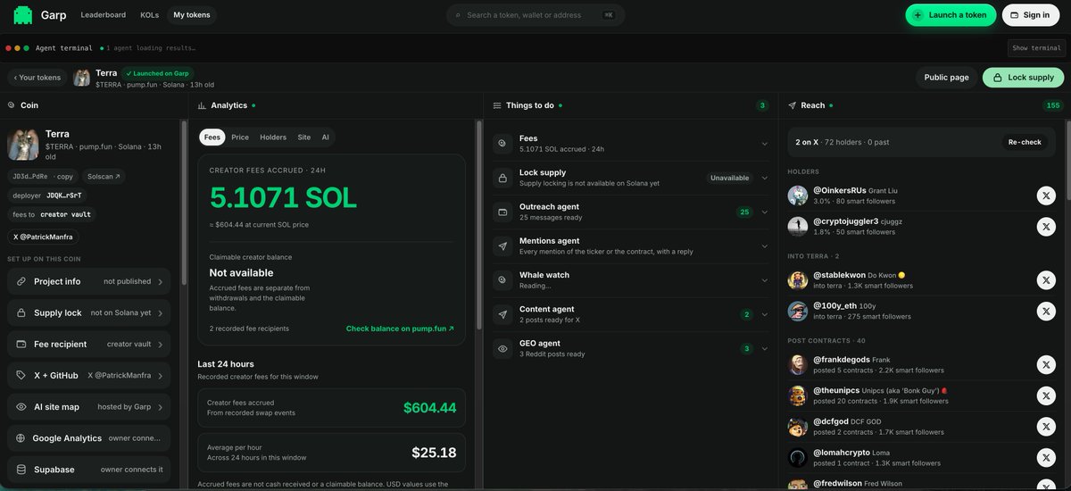This screenshot has width=1071, height=491.
Task: Switch to the Holders analytics tab
Action: 273,137
